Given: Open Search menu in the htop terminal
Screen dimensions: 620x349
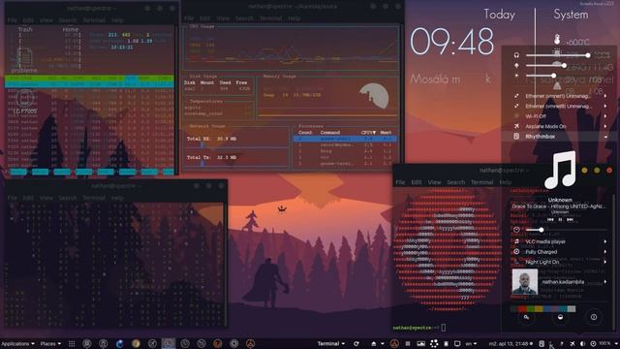Looking at the screenshot, I should tap(68, 19).
